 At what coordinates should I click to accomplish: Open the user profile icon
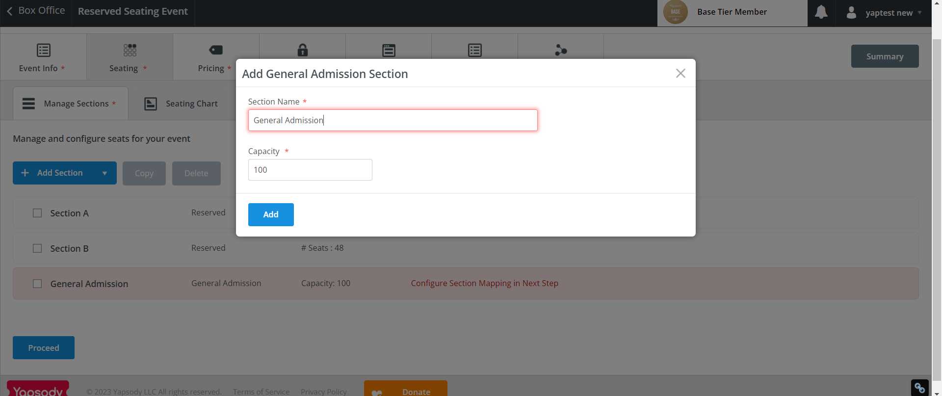(851, 12)
